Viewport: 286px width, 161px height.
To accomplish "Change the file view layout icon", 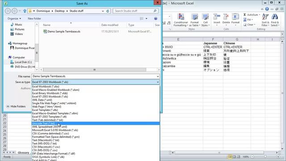I will point(142,18).
